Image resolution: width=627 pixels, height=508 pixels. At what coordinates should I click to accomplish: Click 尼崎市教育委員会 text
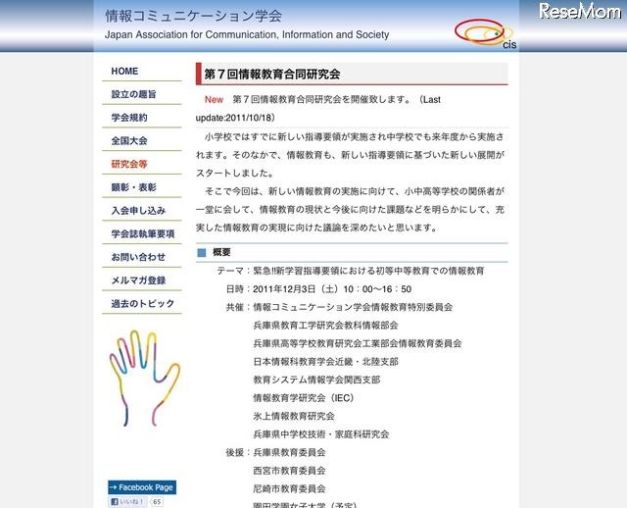click(290, 488)
